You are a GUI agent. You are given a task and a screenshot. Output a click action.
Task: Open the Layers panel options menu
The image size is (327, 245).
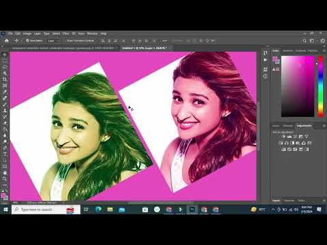point(324,201)
